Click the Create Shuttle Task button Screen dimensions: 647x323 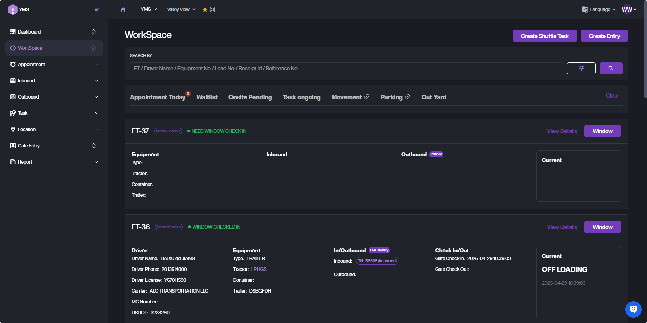(x=544, y=36)
